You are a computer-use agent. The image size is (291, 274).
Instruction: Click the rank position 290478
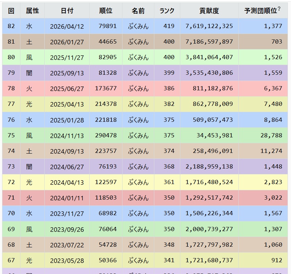click(106, 135)
